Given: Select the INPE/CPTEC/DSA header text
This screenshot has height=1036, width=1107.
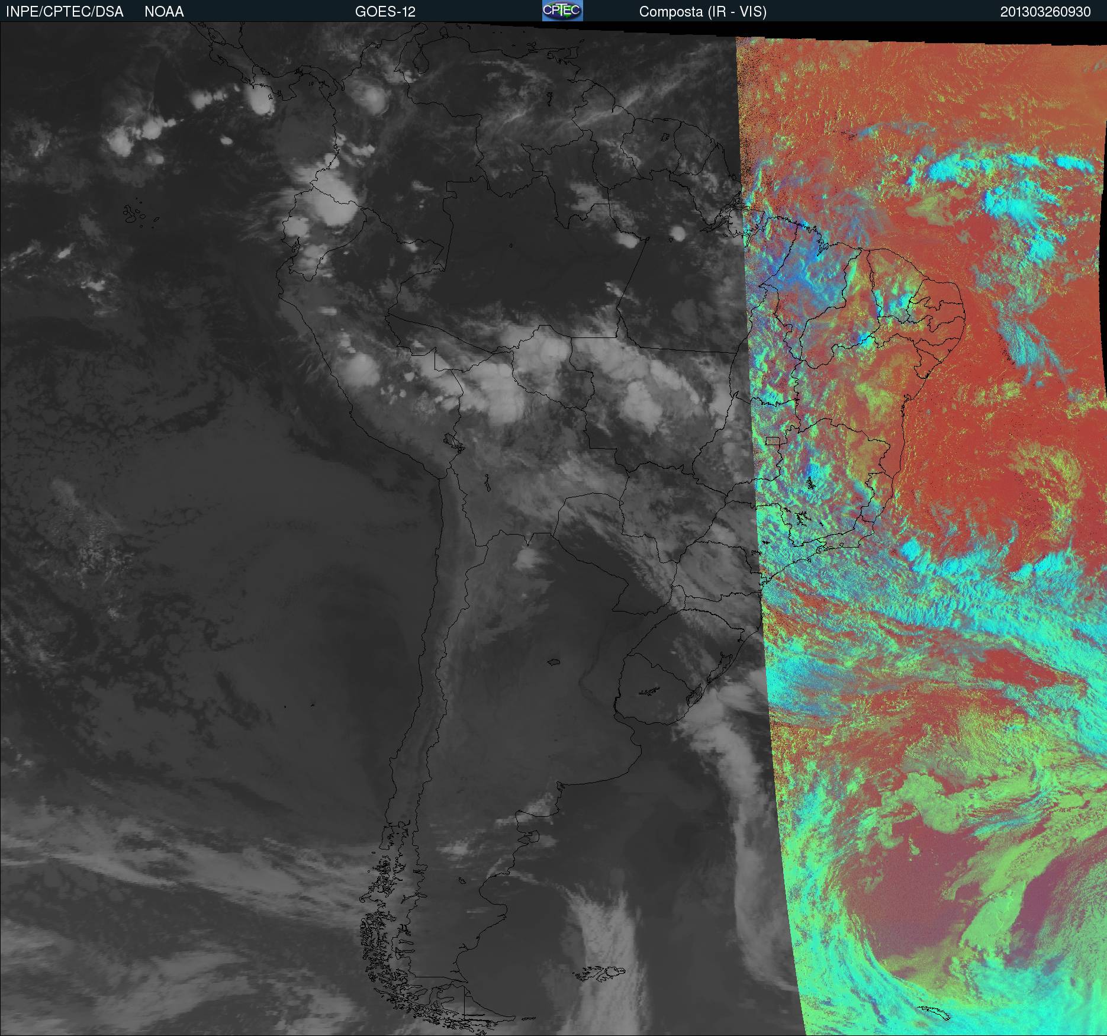Looking at the screenshot, I should (x=65, y=12).
